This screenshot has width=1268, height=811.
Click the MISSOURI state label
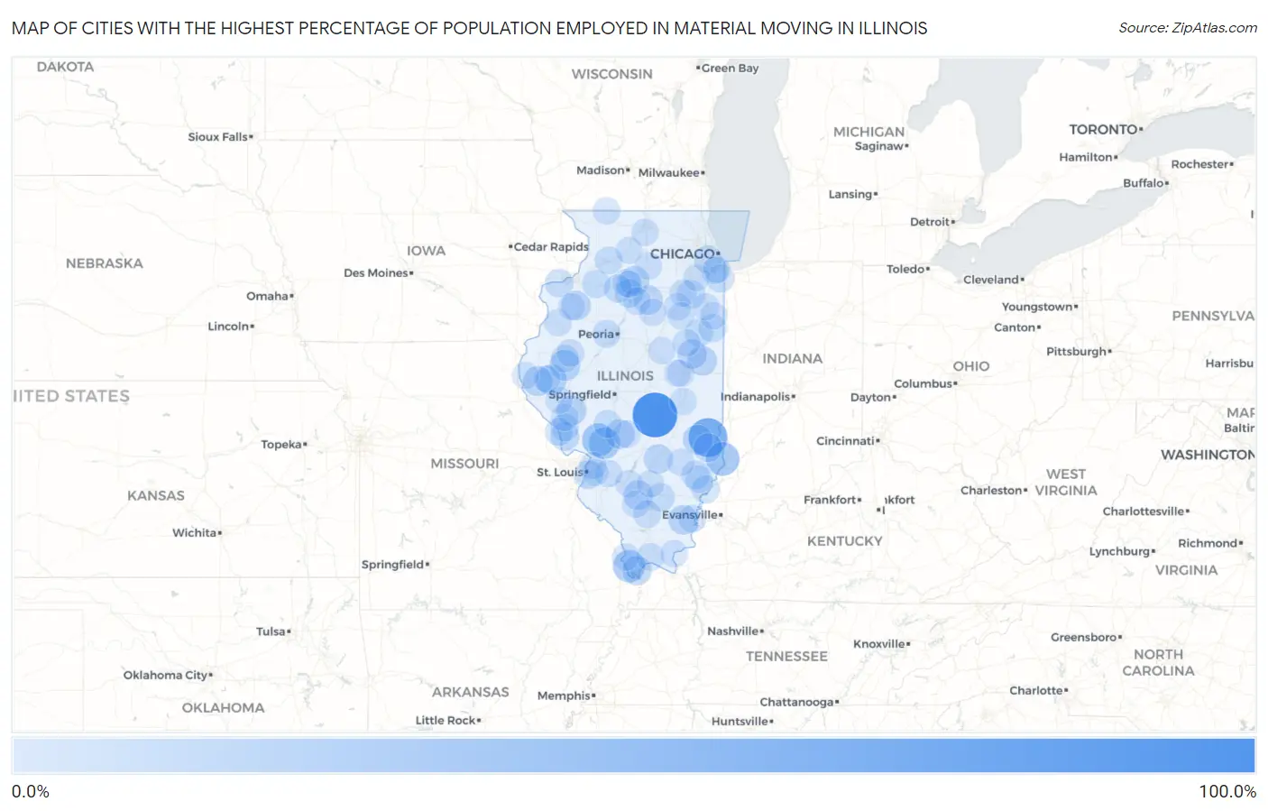[464, 464]
